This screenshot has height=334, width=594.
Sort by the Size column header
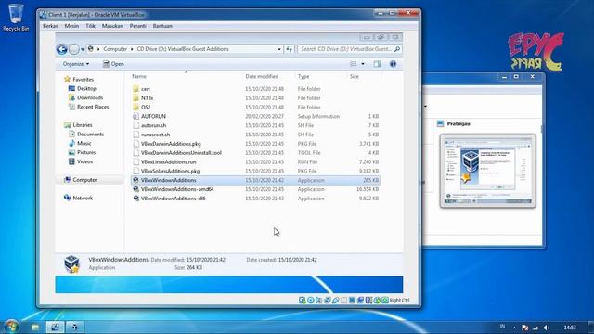pos(355,76)
